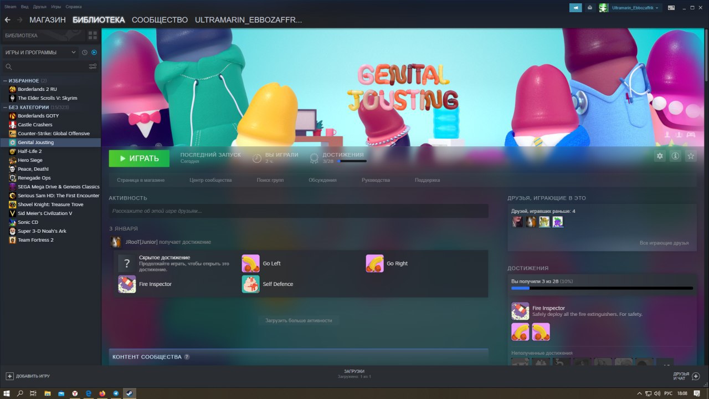Click Загрузить больше активности button
The image size is (709, 399).
coord(299,320)
